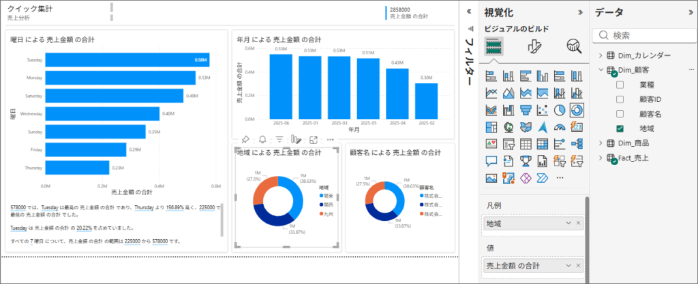The image size is (698, 284).
Task: Check the 業種 field checkbox
Action: point(620,85)
